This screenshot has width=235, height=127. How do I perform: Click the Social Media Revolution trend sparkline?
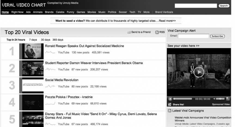pos(50,86)
